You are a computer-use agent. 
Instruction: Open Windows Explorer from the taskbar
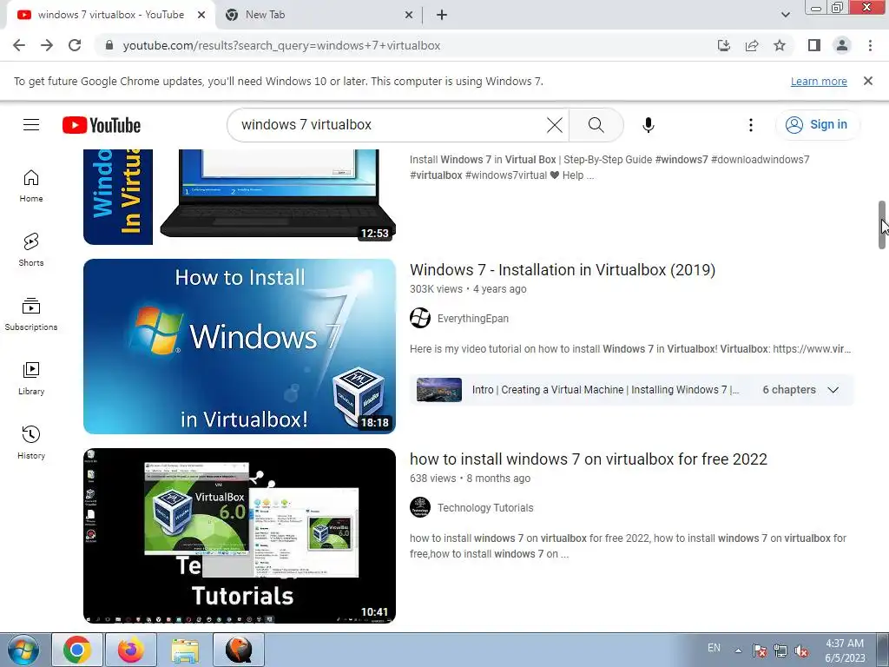click(x=185, y=650)
